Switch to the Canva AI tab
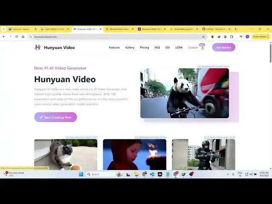Image resolution: width=272 pixels, height=204 pixels. [20, 29]
